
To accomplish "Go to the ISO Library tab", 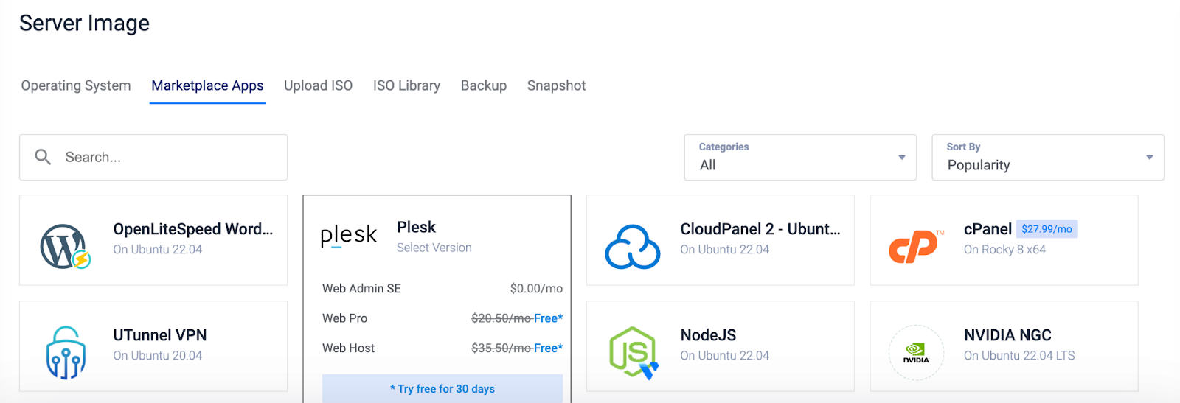I will coord(406,85).
